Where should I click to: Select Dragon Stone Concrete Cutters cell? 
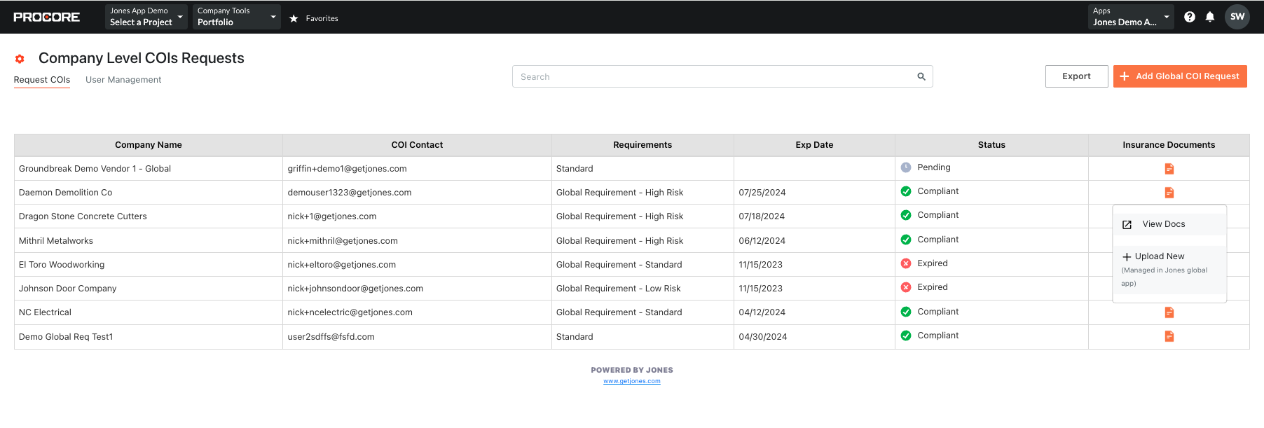(x=149, y=216)
